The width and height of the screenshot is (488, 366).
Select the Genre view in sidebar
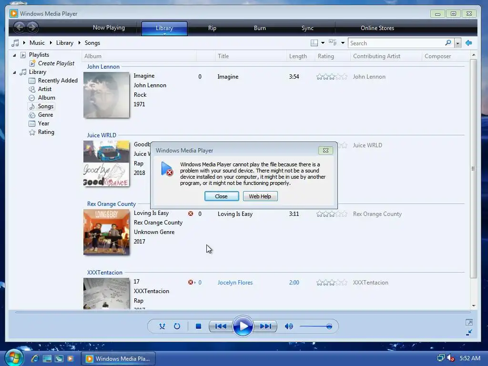45,115
